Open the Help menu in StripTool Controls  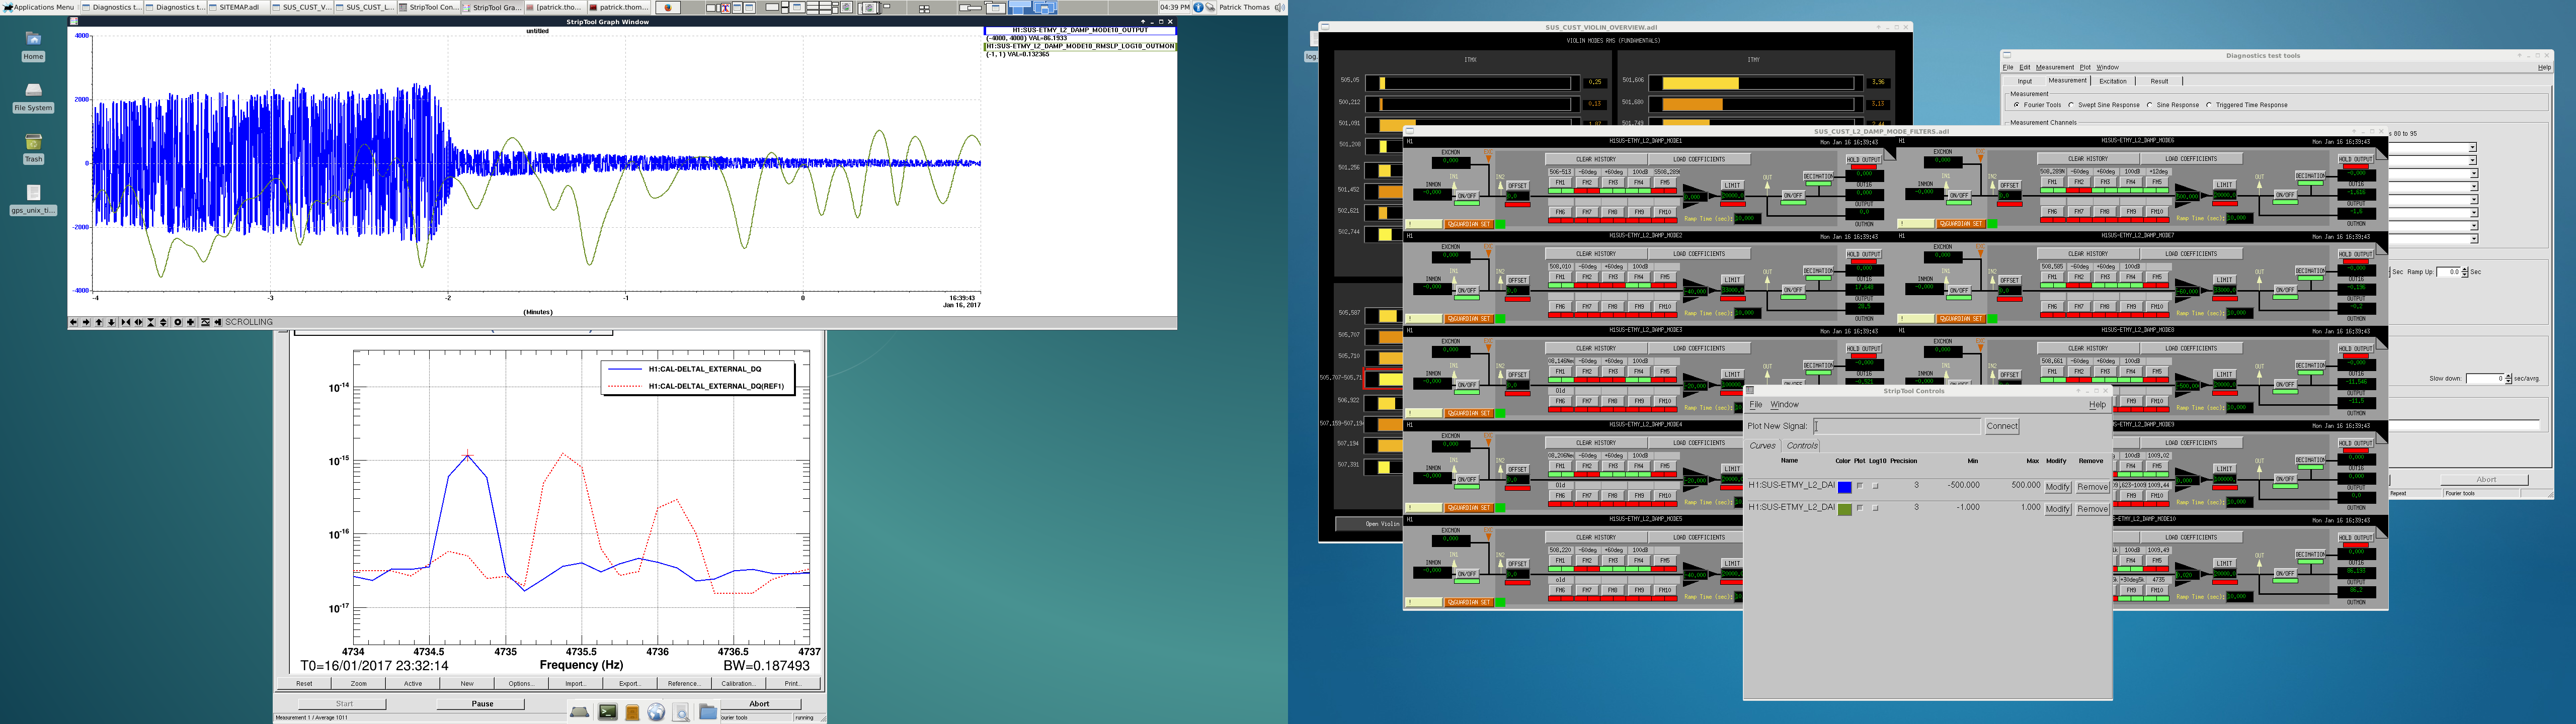tap(2097, 405)
